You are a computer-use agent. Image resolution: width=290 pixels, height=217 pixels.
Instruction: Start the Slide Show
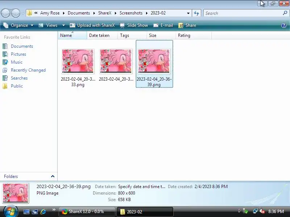pos(134,25)
